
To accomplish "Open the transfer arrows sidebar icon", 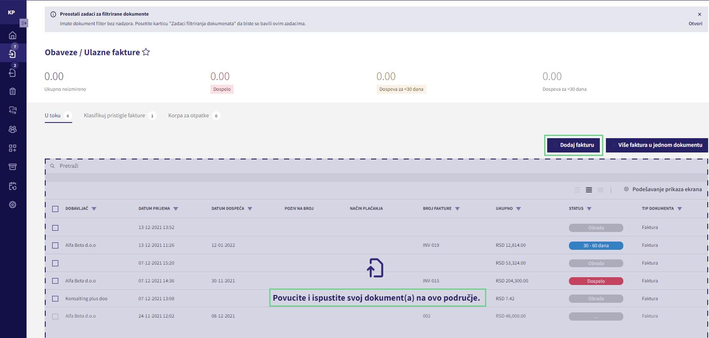I will point(13,110).
